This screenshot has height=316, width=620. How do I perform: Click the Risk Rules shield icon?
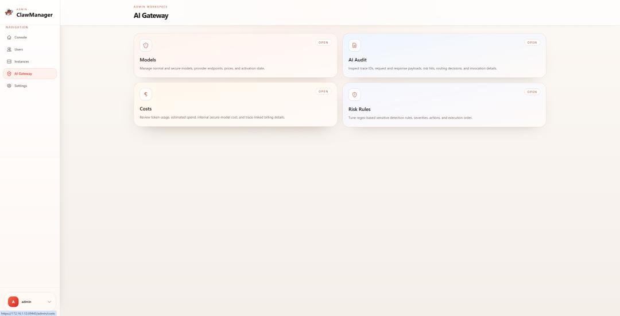click(x=355, y=95)
